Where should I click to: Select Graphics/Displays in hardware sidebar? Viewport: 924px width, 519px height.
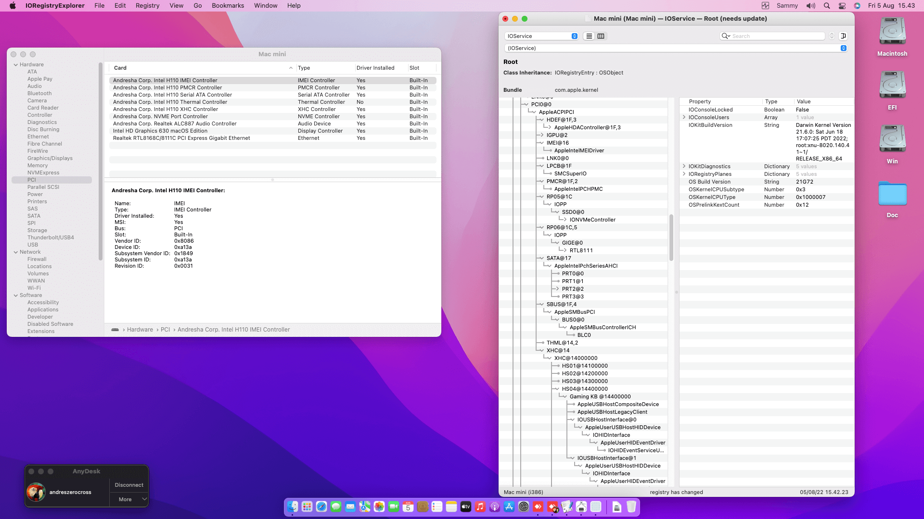point(50,158)
